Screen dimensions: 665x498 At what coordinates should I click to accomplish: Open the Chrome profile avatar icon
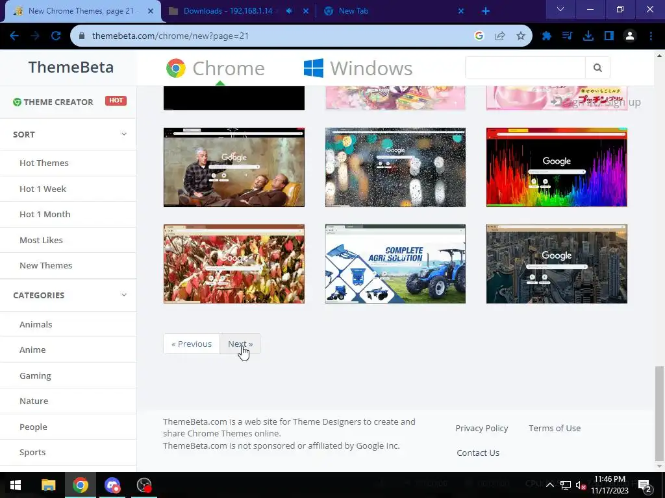(630, 36)
